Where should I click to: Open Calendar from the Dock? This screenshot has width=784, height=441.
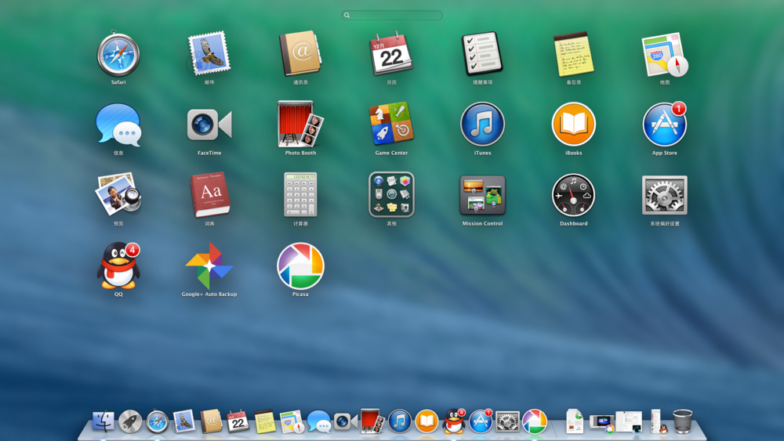coord(238,421)
